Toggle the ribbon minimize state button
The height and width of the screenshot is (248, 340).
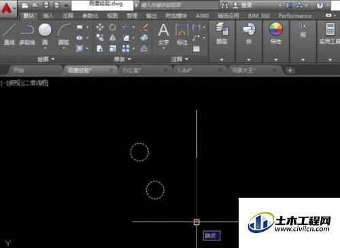[328, 16]
